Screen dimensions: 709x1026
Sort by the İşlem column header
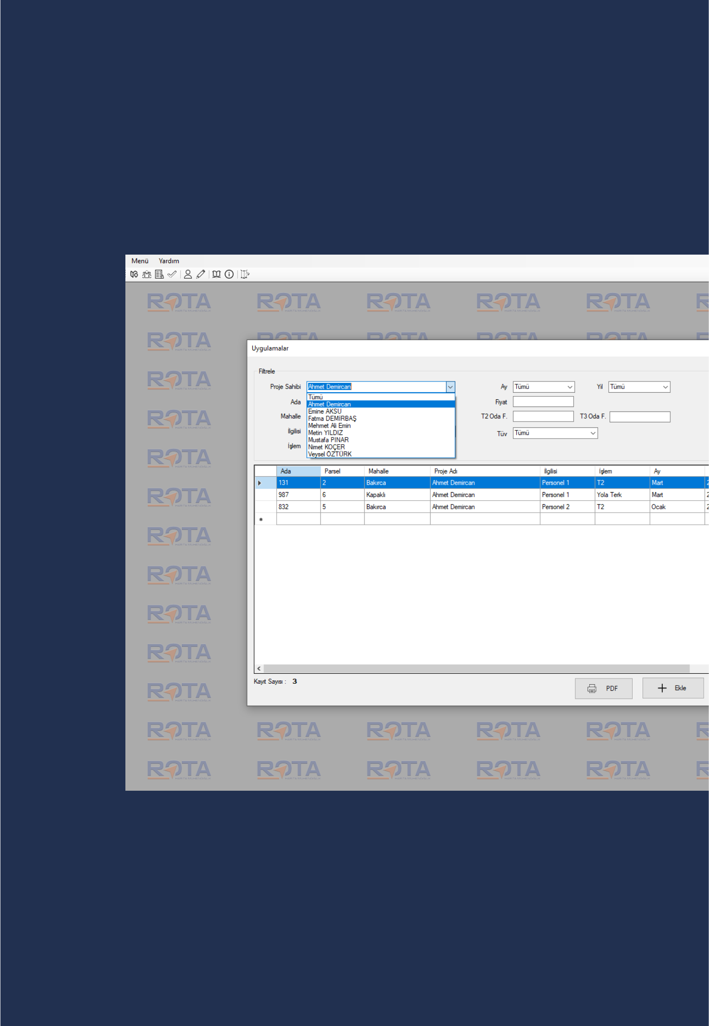(x=622, y=471)
